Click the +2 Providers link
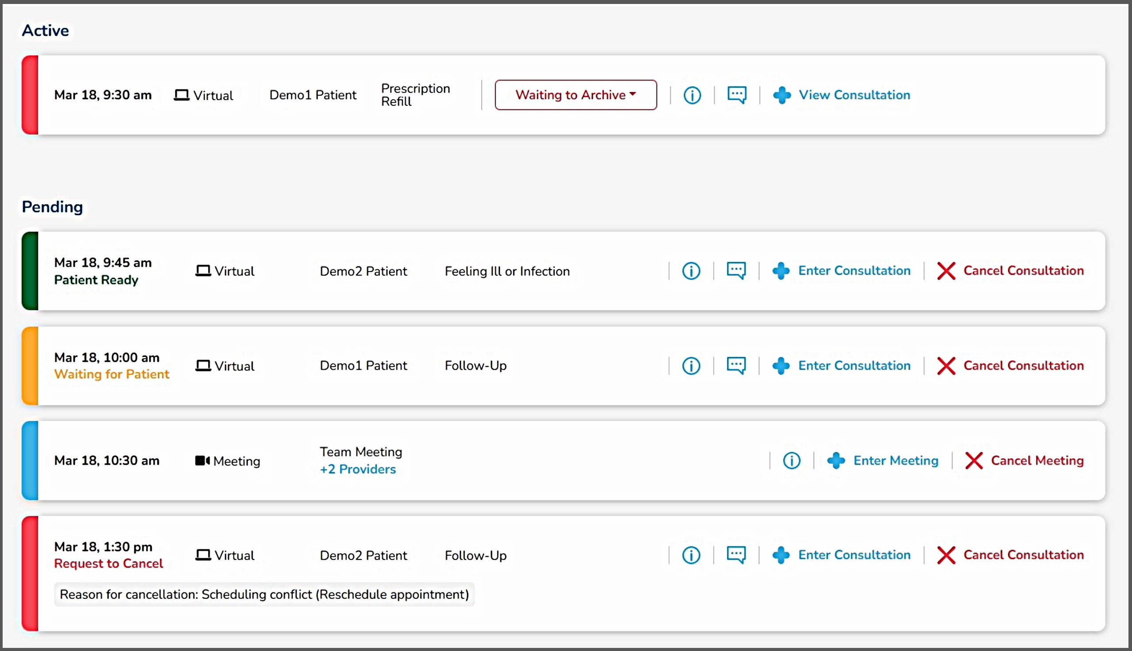 tap(358, 469)
